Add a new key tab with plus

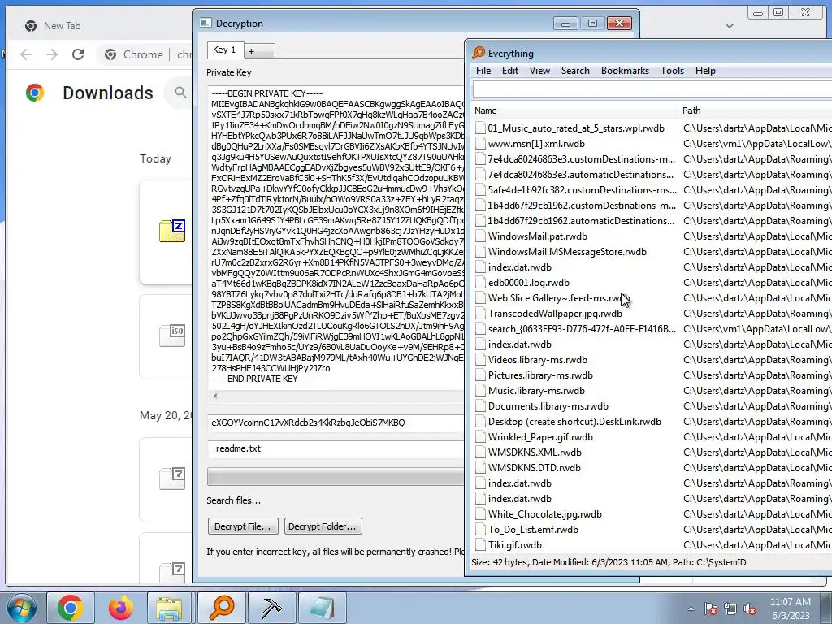259,51
